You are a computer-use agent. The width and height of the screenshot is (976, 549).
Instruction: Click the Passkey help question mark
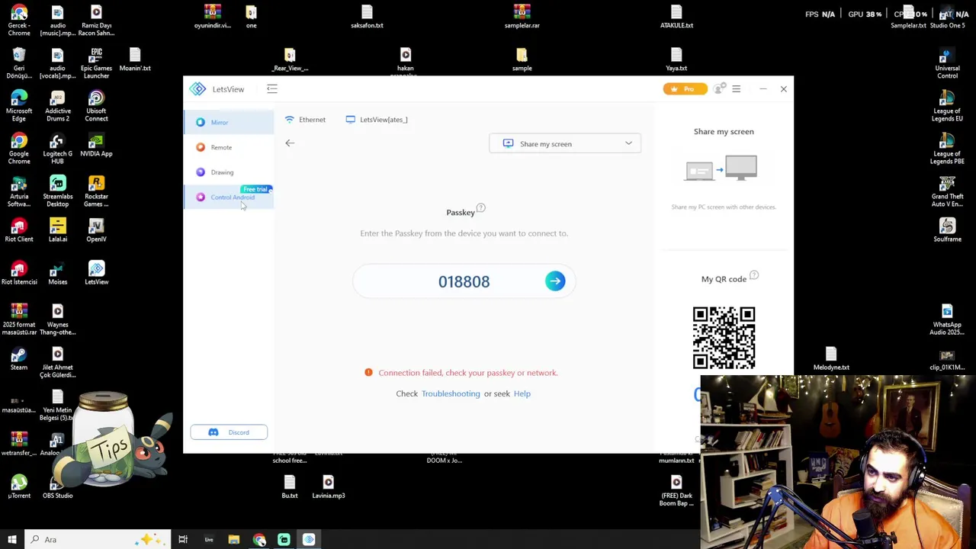(x=480, y=208)
